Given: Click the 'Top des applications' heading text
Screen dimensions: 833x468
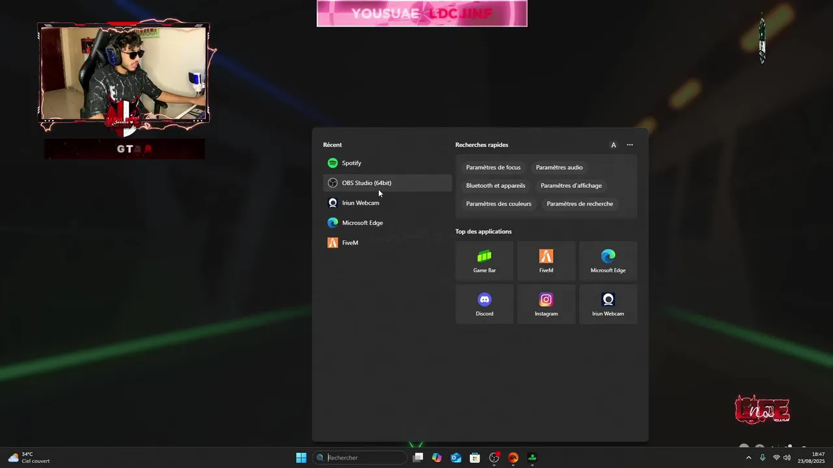Looking at the screenshot, I should coord(484,231).
